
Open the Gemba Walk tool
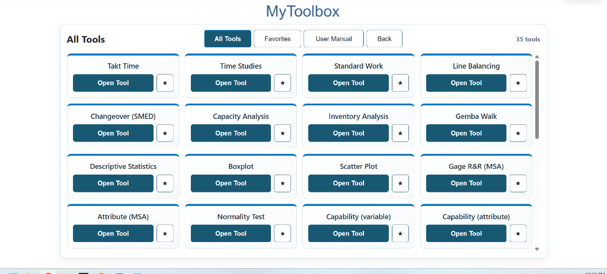coord(466,133)
